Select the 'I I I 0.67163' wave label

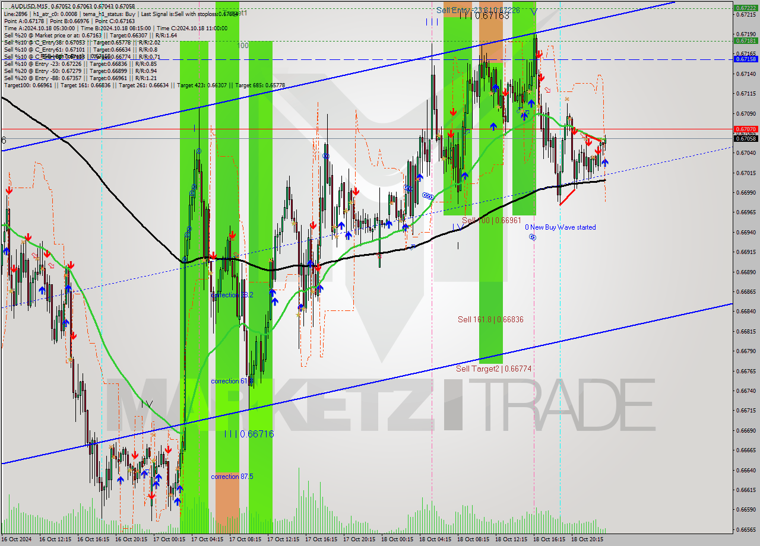(484, 16)
